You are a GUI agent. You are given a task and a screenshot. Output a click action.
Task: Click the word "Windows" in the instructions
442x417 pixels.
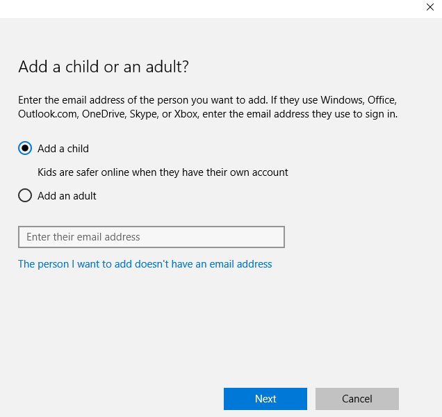[x=343, y=100]
